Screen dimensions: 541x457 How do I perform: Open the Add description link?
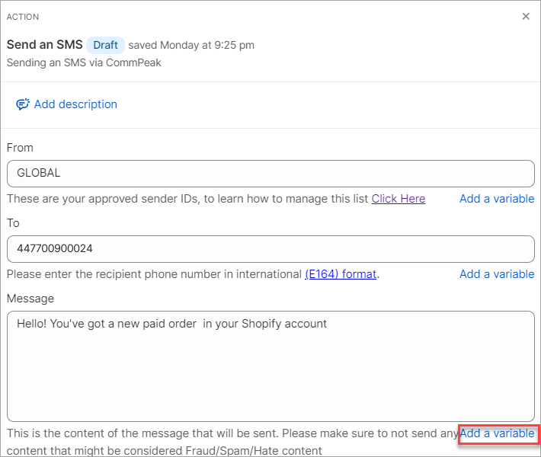(x=75, y=104)
